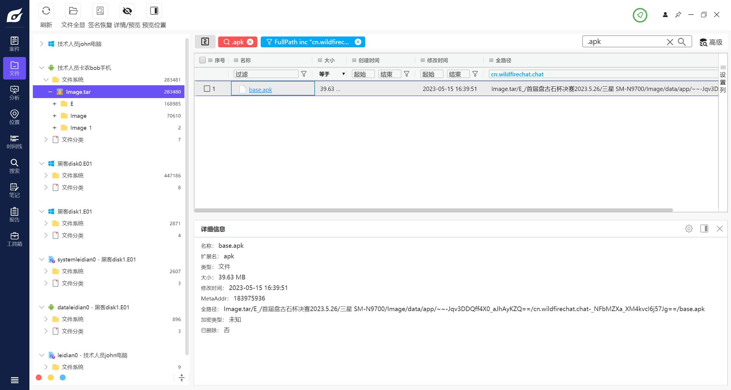Click the 预览位置 preview position icon
This screenshot has width=731, height=390.
coord(154,11)
